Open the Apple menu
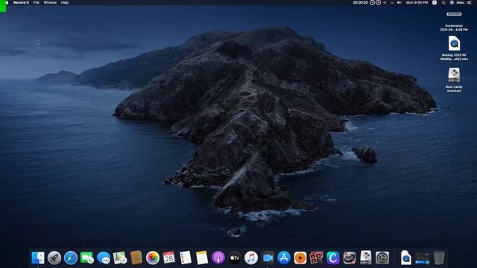The image size is (477, 268). (x=7, y=2)
